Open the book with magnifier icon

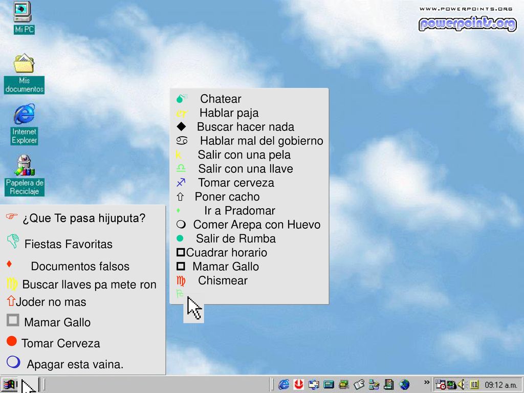pos(359,385)
